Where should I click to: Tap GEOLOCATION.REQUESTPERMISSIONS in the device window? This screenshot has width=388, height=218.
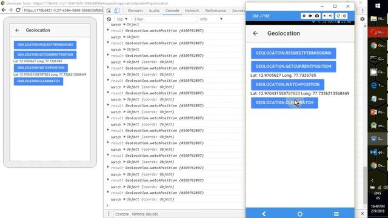click(293, 53)
